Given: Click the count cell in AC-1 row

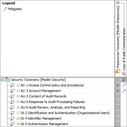Looking at the screenshot, I should pos(118,85).
